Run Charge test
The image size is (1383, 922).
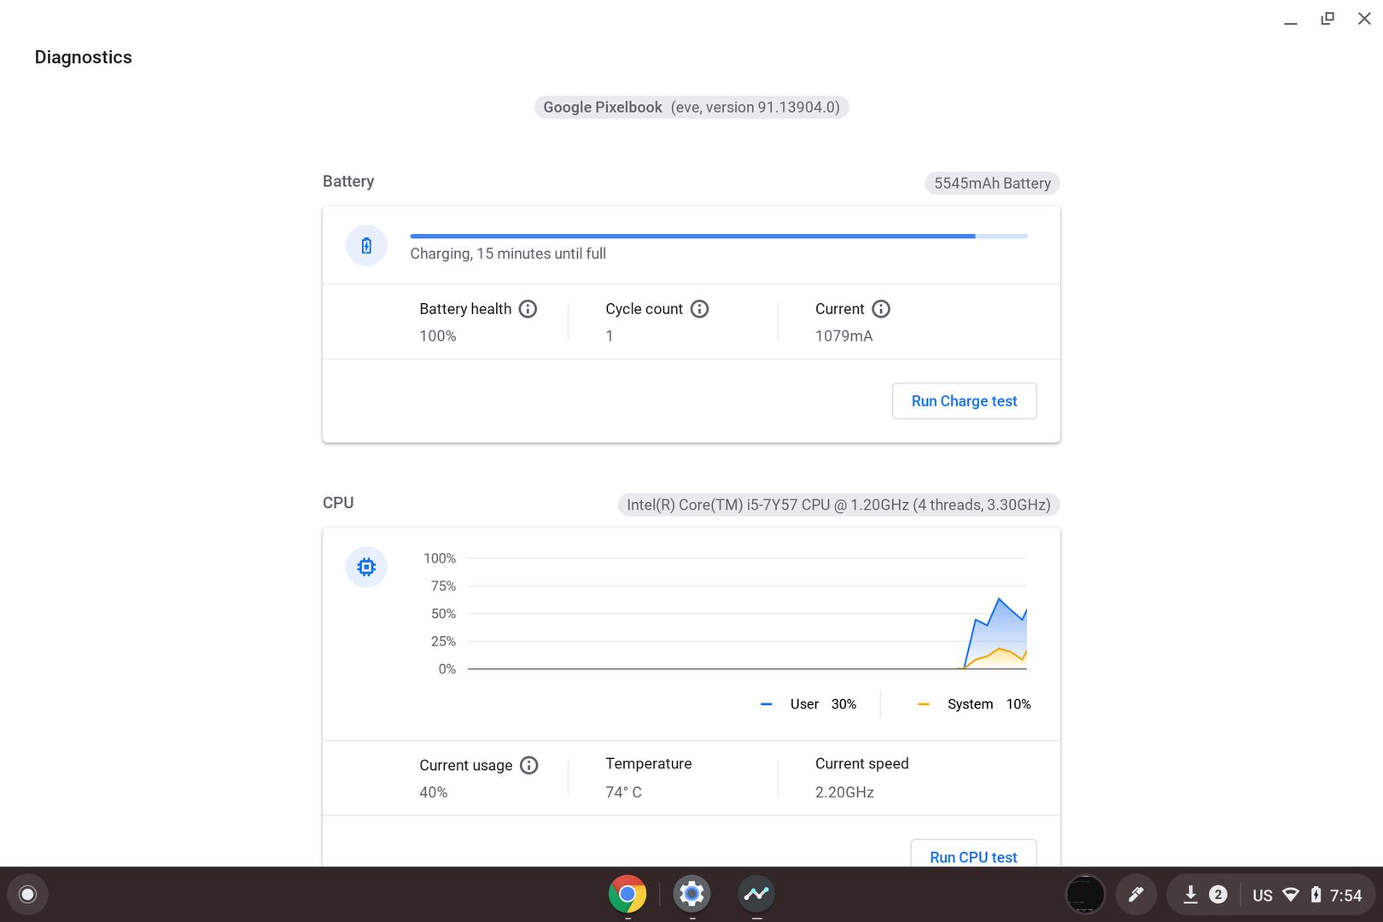[965, 401]
